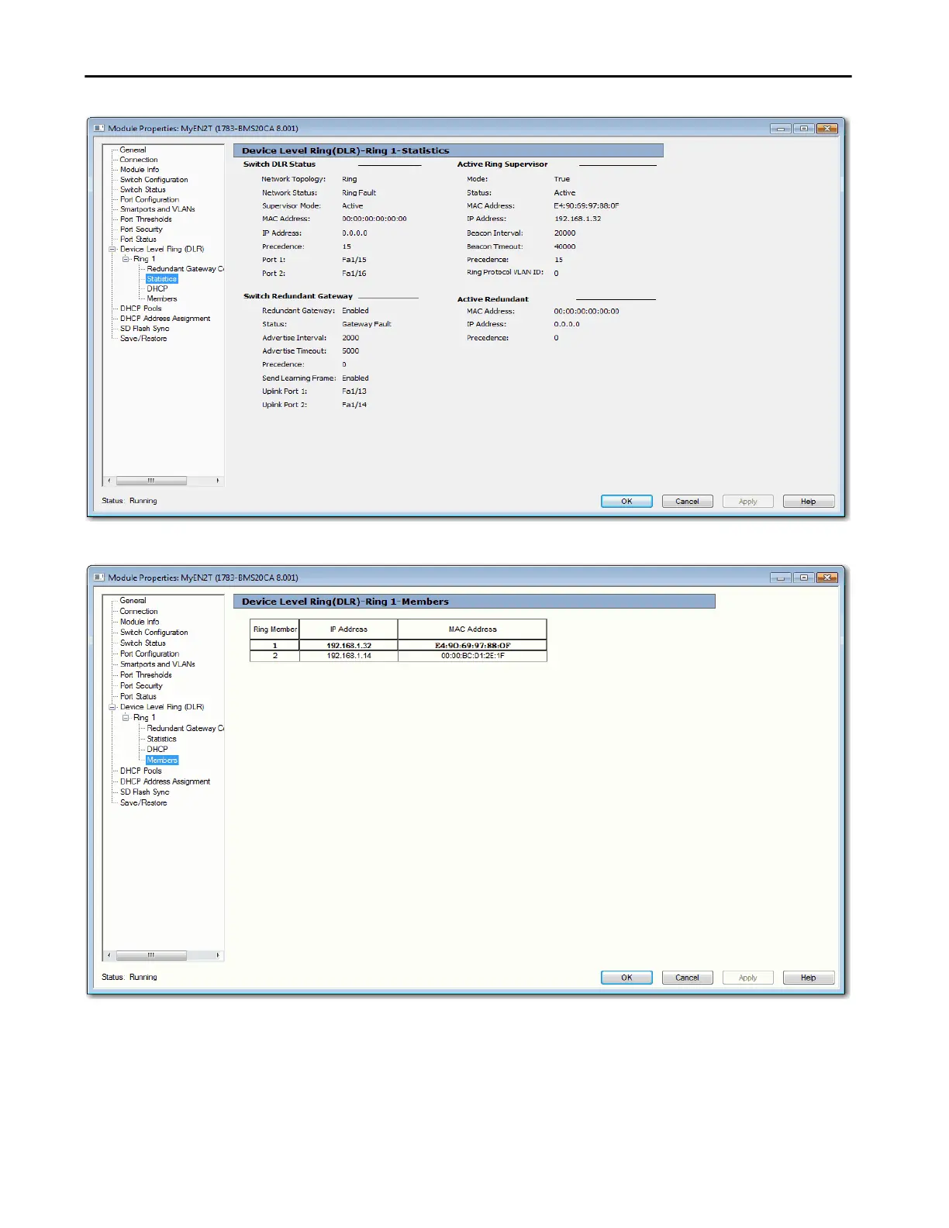
Task: Click title bar icon of the Members window
Action: [99, 578]
